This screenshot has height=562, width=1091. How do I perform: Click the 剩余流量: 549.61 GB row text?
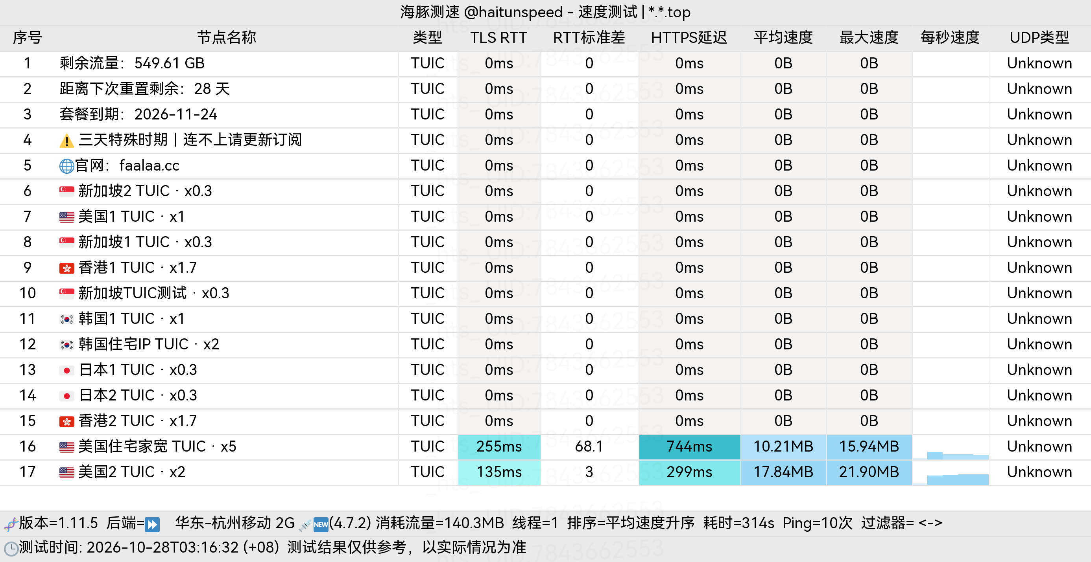pos(132,64)
